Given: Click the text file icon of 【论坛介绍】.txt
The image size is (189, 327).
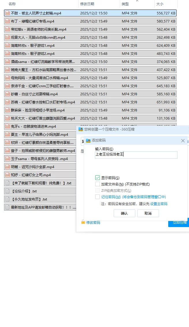Looking at the screenshot, I should [x=8, y=191].
